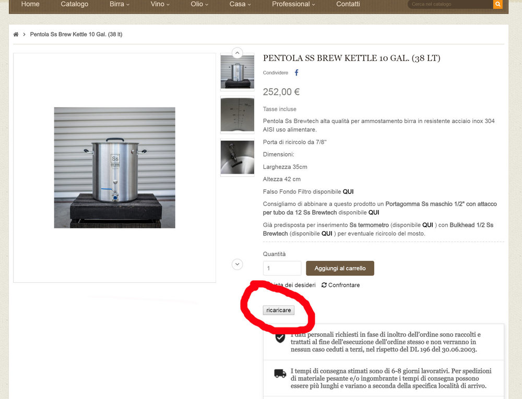Click the privacy shield checkmark icon

tap(280, 338)
